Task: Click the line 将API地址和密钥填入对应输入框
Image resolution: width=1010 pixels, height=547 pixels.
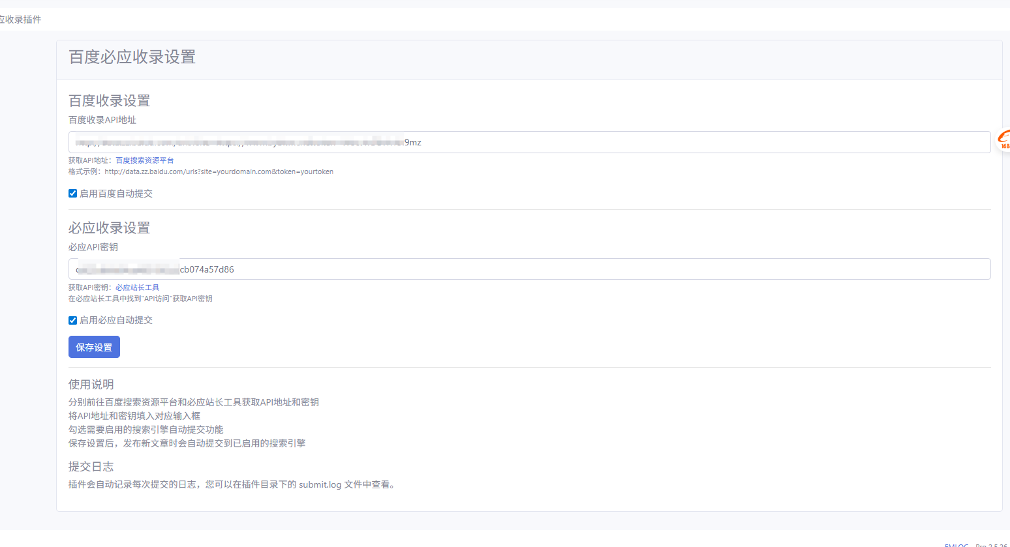Action: 134,416
